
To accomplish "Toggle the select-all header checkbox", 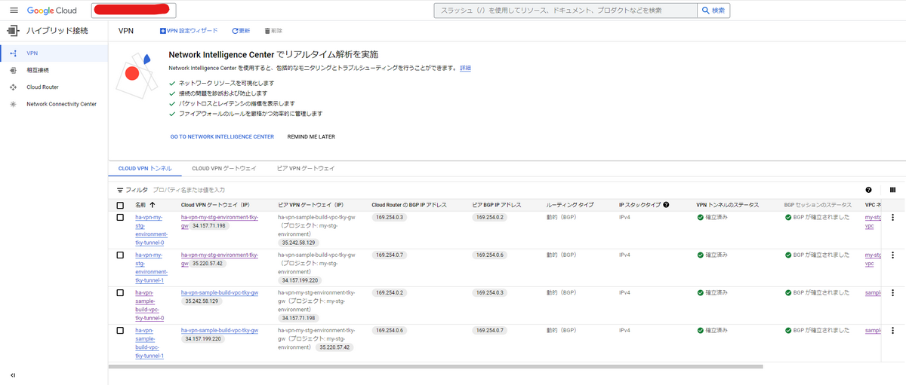I will pos(120,205).
